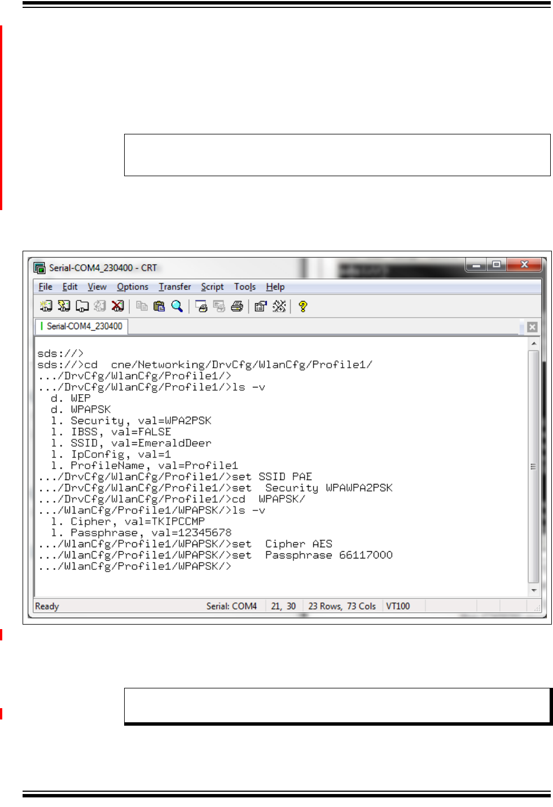Click the scrollbar down arrow

[533, 590]
